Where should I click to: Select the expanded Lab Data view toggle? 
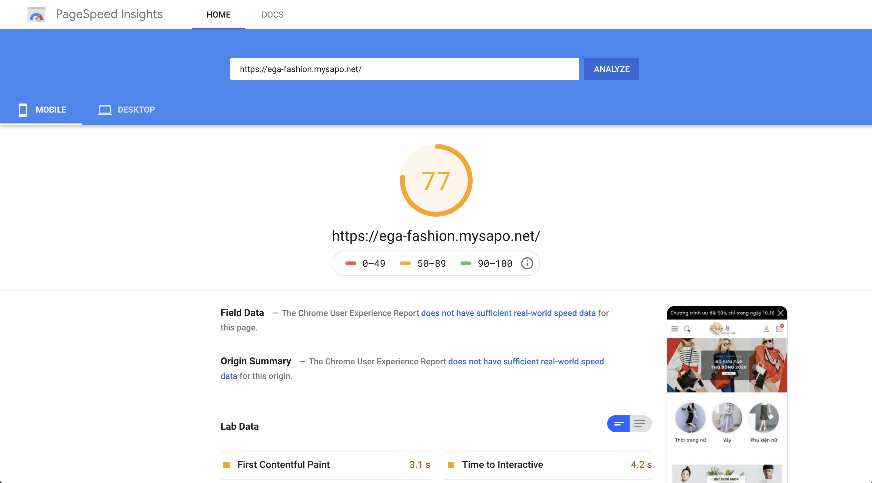[x=641, y=423]
